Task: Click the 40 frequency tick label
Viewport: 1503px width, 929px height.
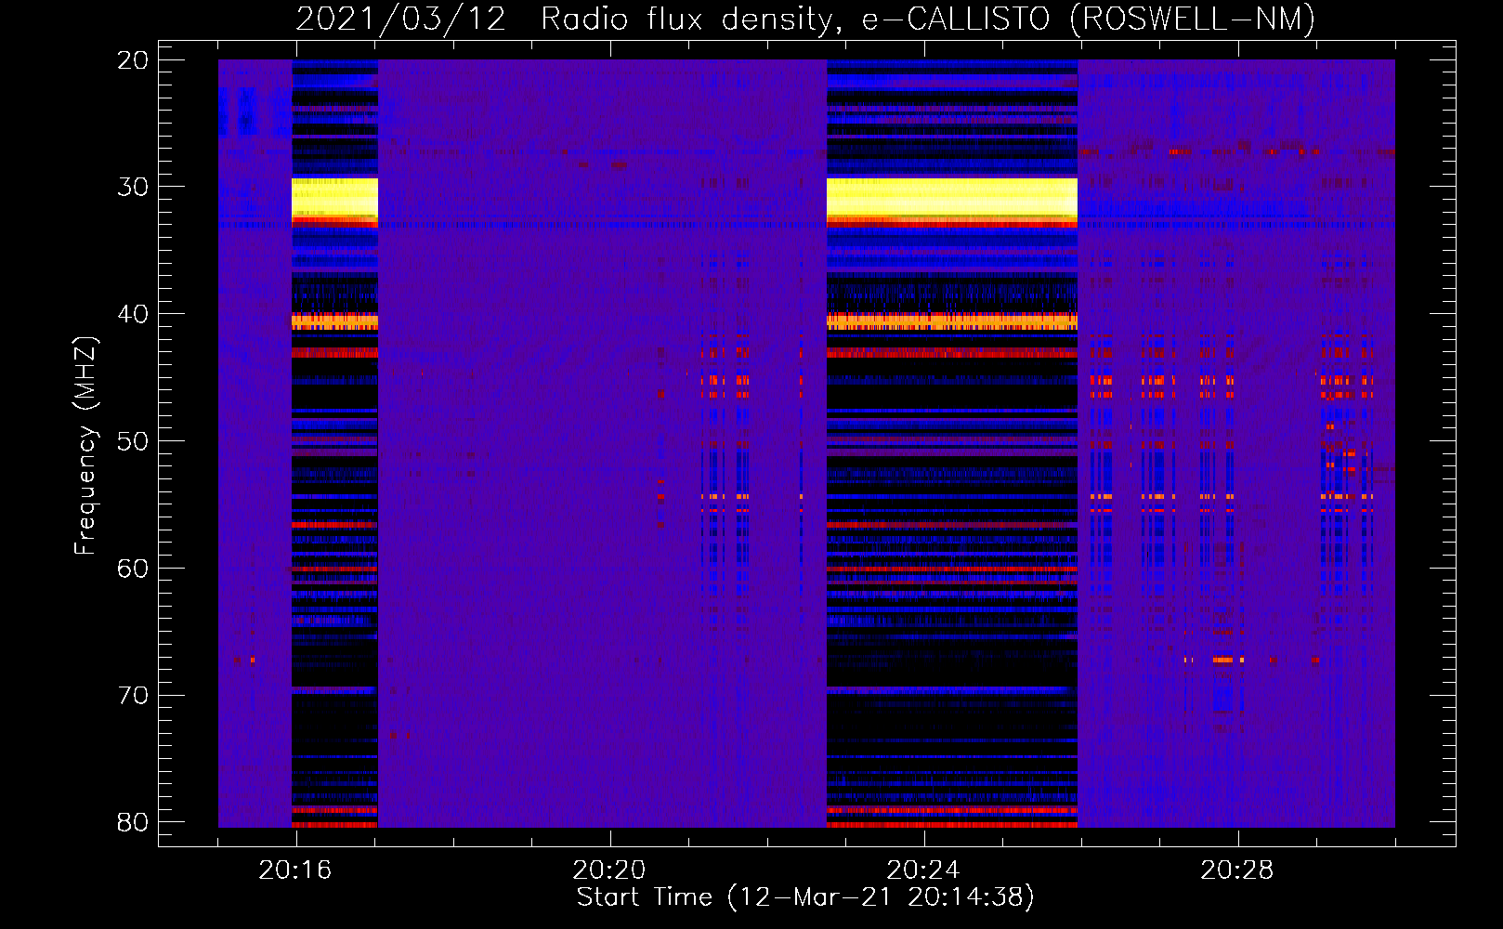Action: pos(133,314)
